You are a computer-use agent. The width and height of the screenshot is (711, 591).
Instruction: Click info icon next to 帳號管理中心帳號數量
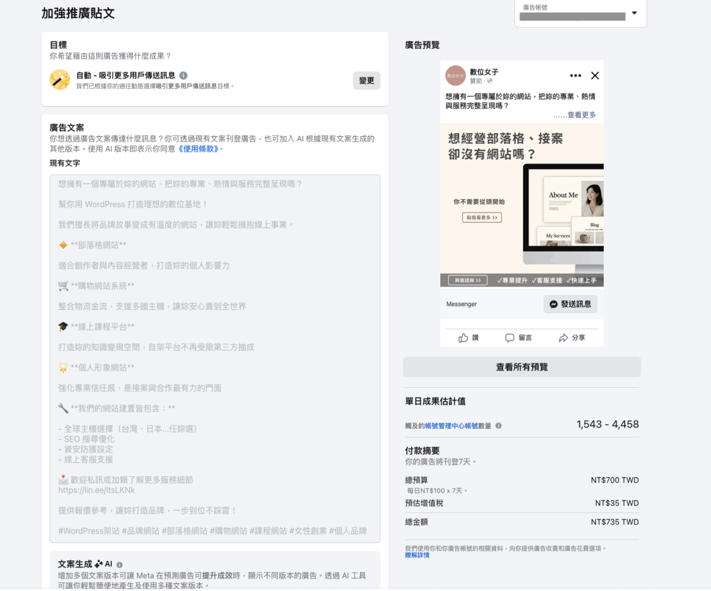(498, 426)
